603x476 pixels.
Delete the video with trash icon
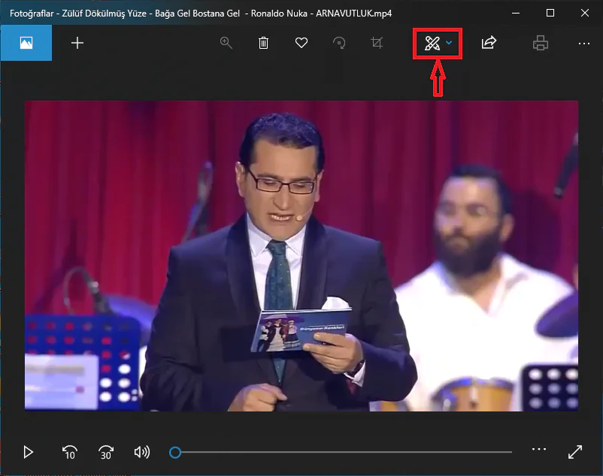[x=263, y=43]
